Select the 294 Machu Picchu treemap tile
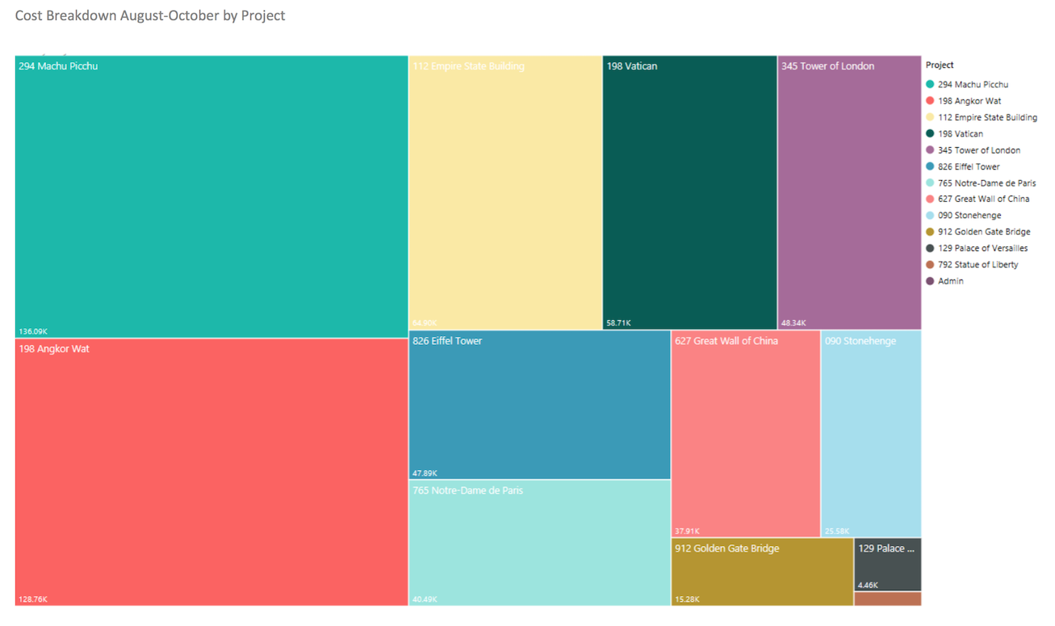This screenshot has height=626, width=1055. click(x=211, y=196)
